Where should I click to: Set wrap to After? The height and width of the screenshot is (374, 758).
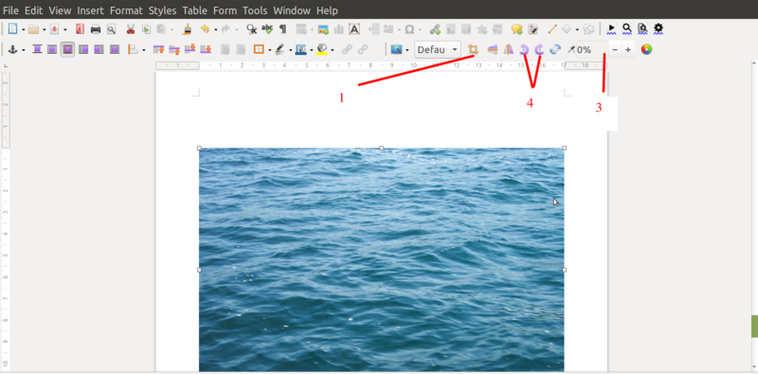(99, 49)
